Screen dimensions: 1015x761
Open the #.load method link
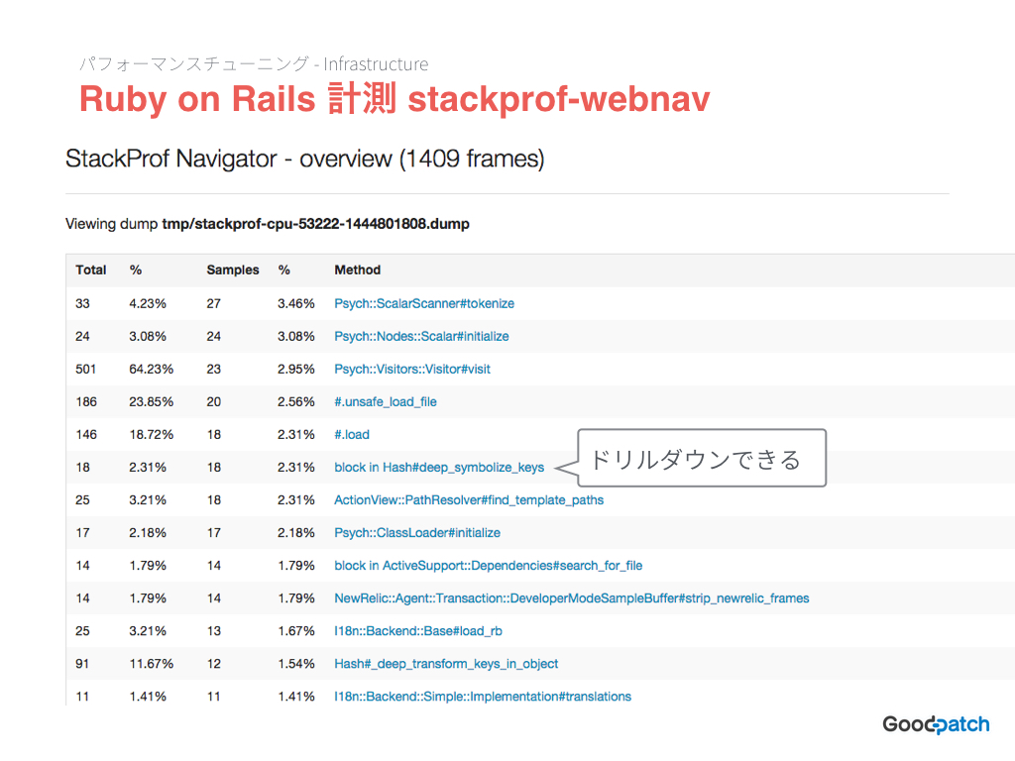[x=352, y=435]
